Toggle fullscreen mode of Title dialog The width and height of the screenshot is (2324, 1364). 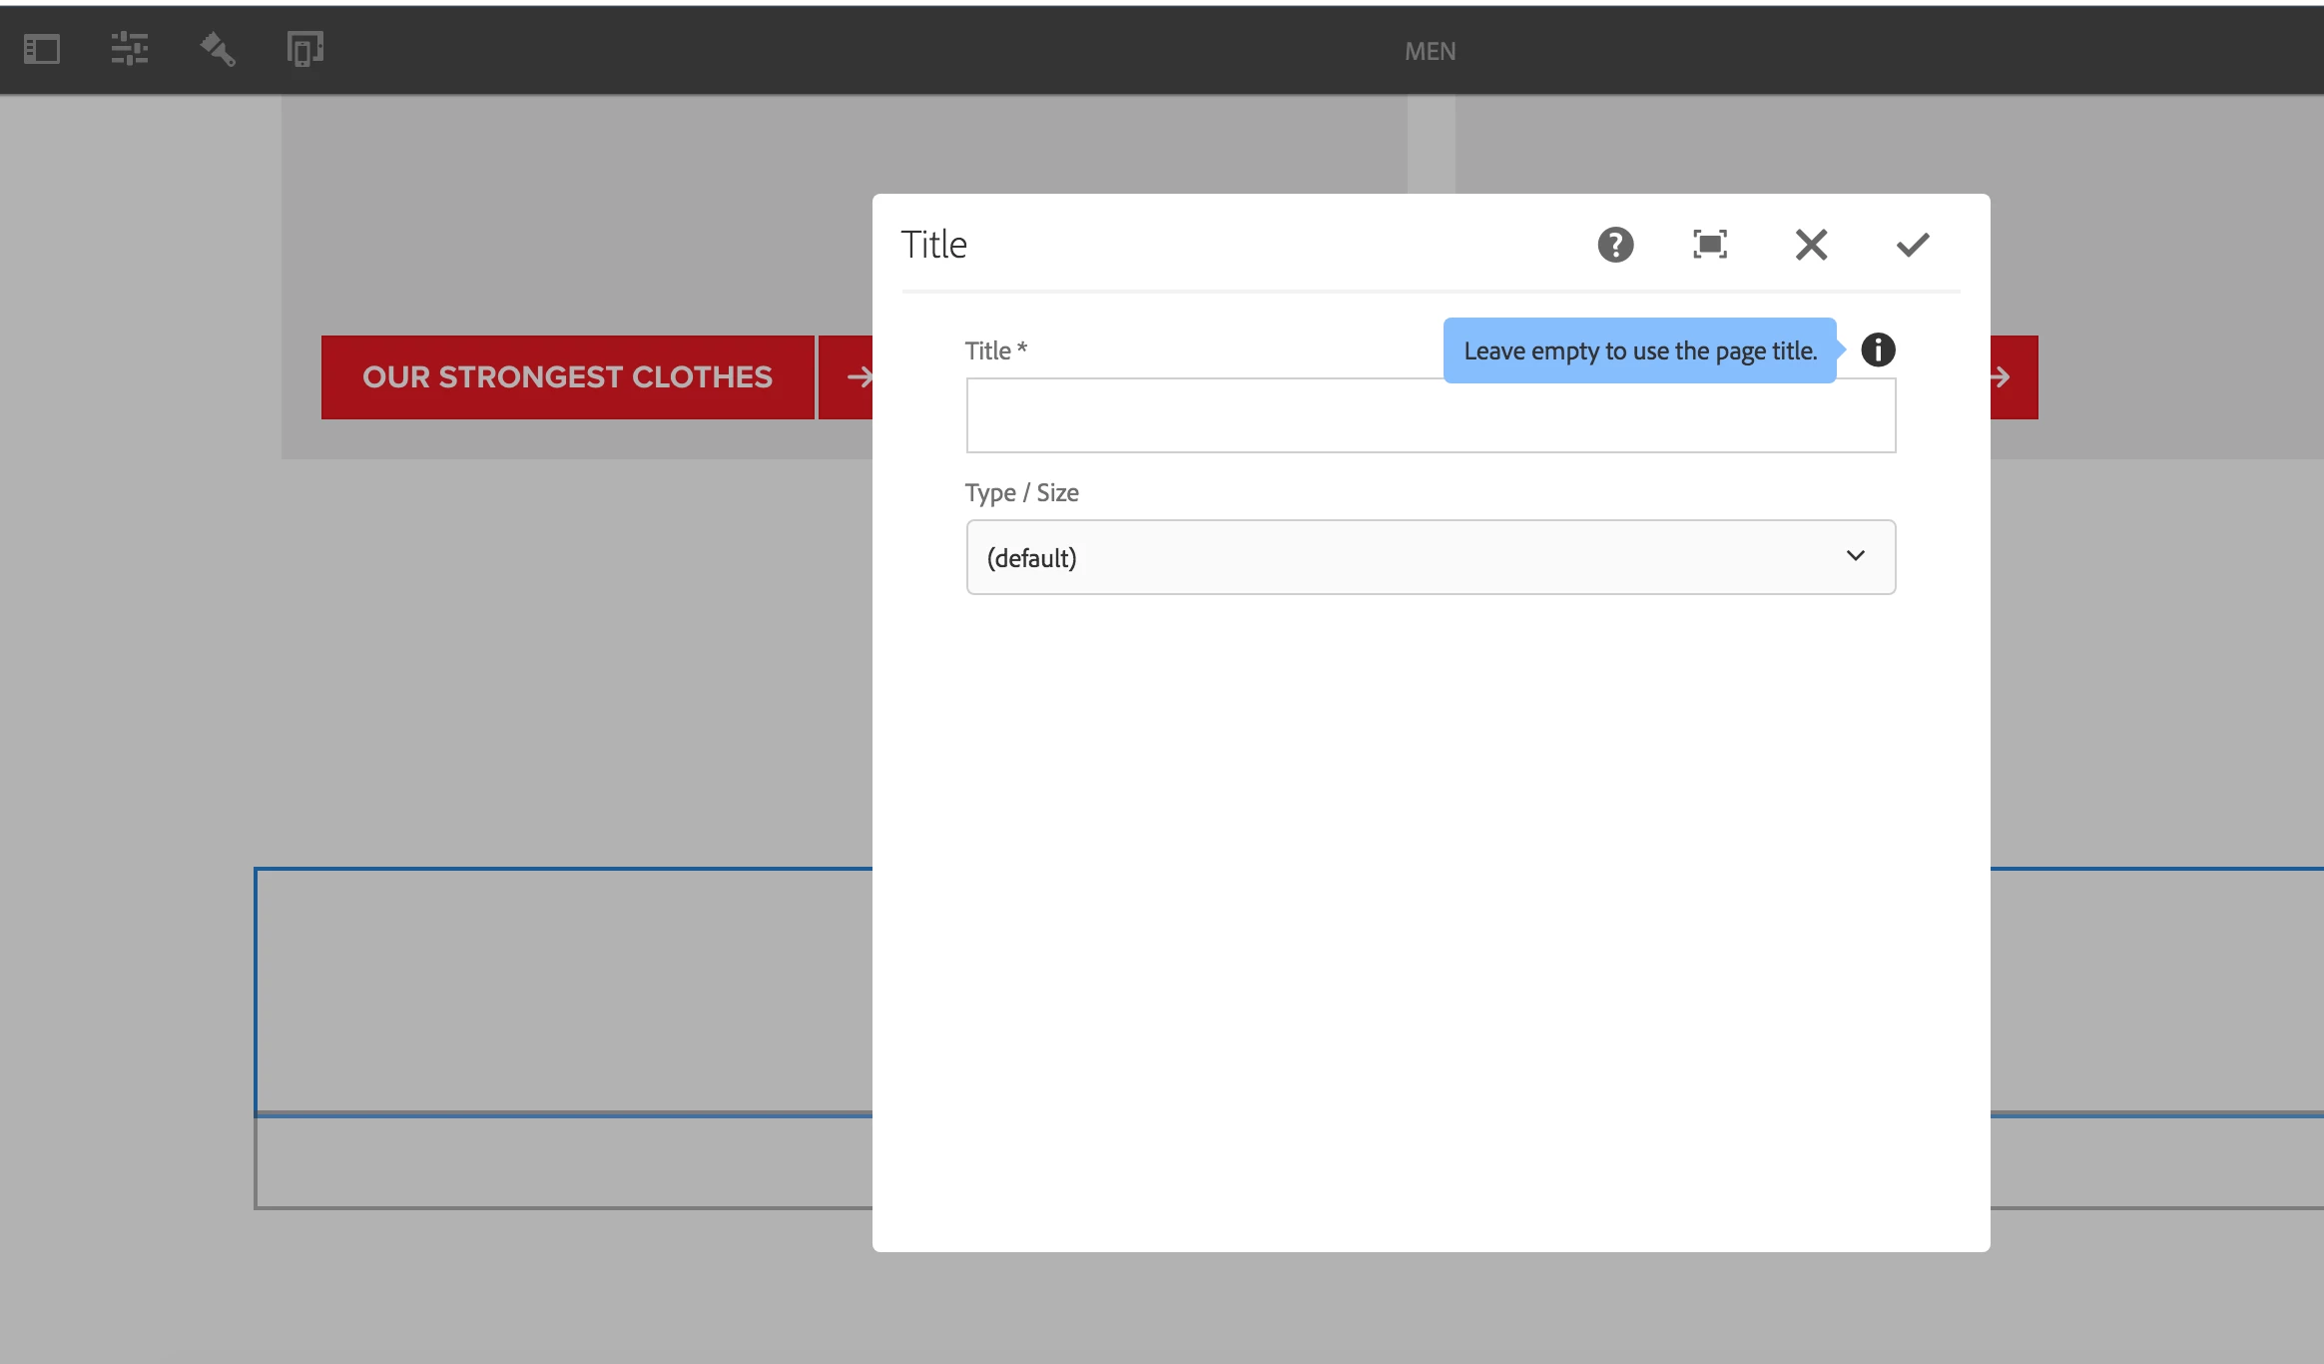pos(1710,245)
